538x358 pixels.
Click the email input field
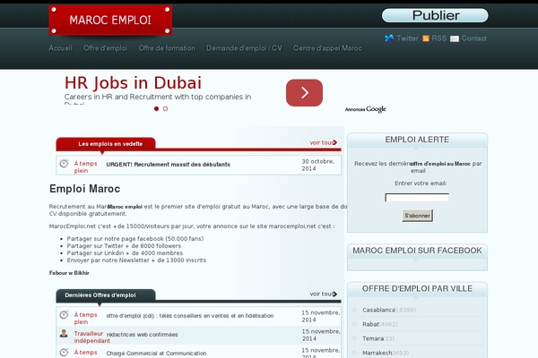pos(417,198)
